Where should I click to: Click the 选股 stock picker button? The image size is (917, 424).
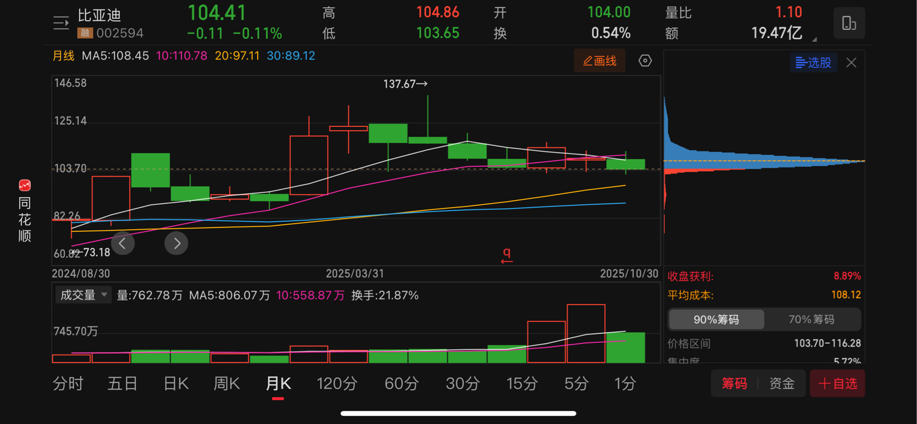click(814, 62)
